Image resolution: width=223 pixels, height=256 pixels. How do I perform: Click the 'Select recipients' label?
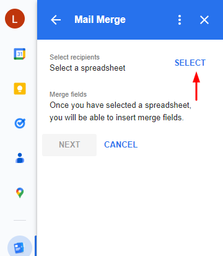pos(74,57)
